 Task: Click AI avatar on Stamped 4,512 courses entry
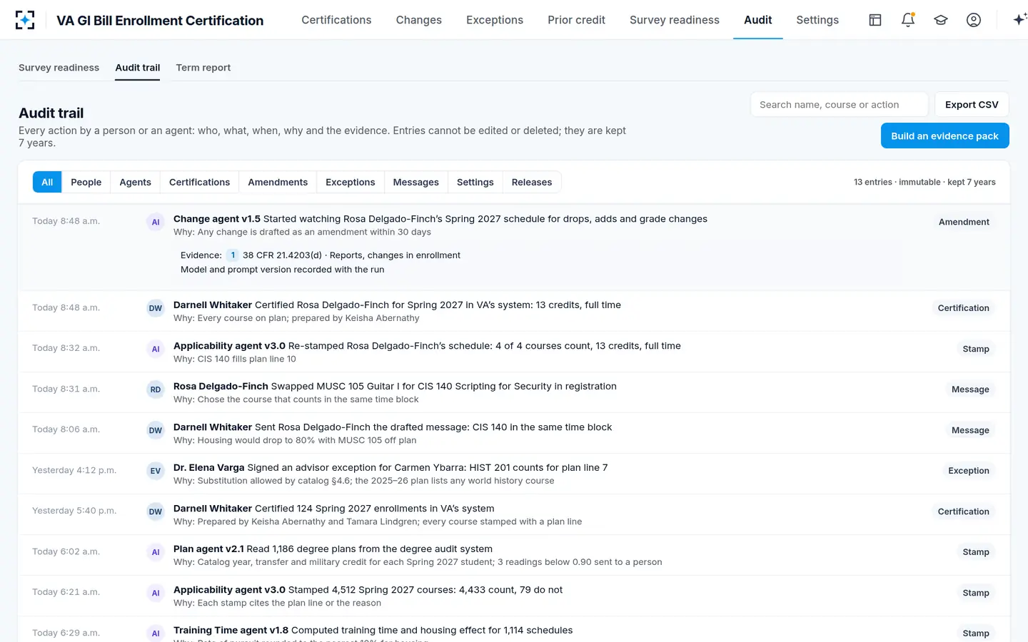coord(156,593)
